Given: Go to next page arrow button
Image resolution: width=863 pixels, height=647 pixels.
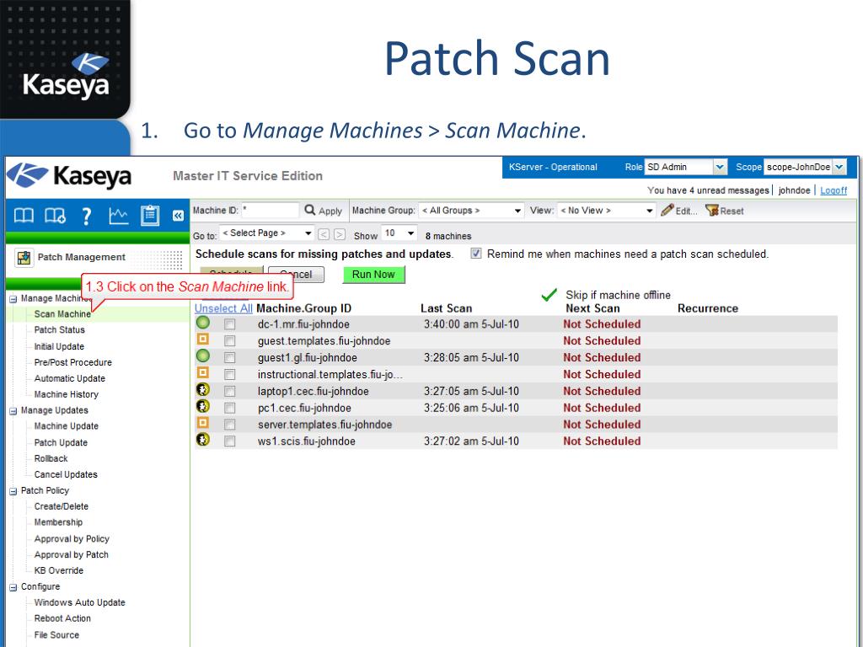Looking at the screenshot, I should pos(340,234).
